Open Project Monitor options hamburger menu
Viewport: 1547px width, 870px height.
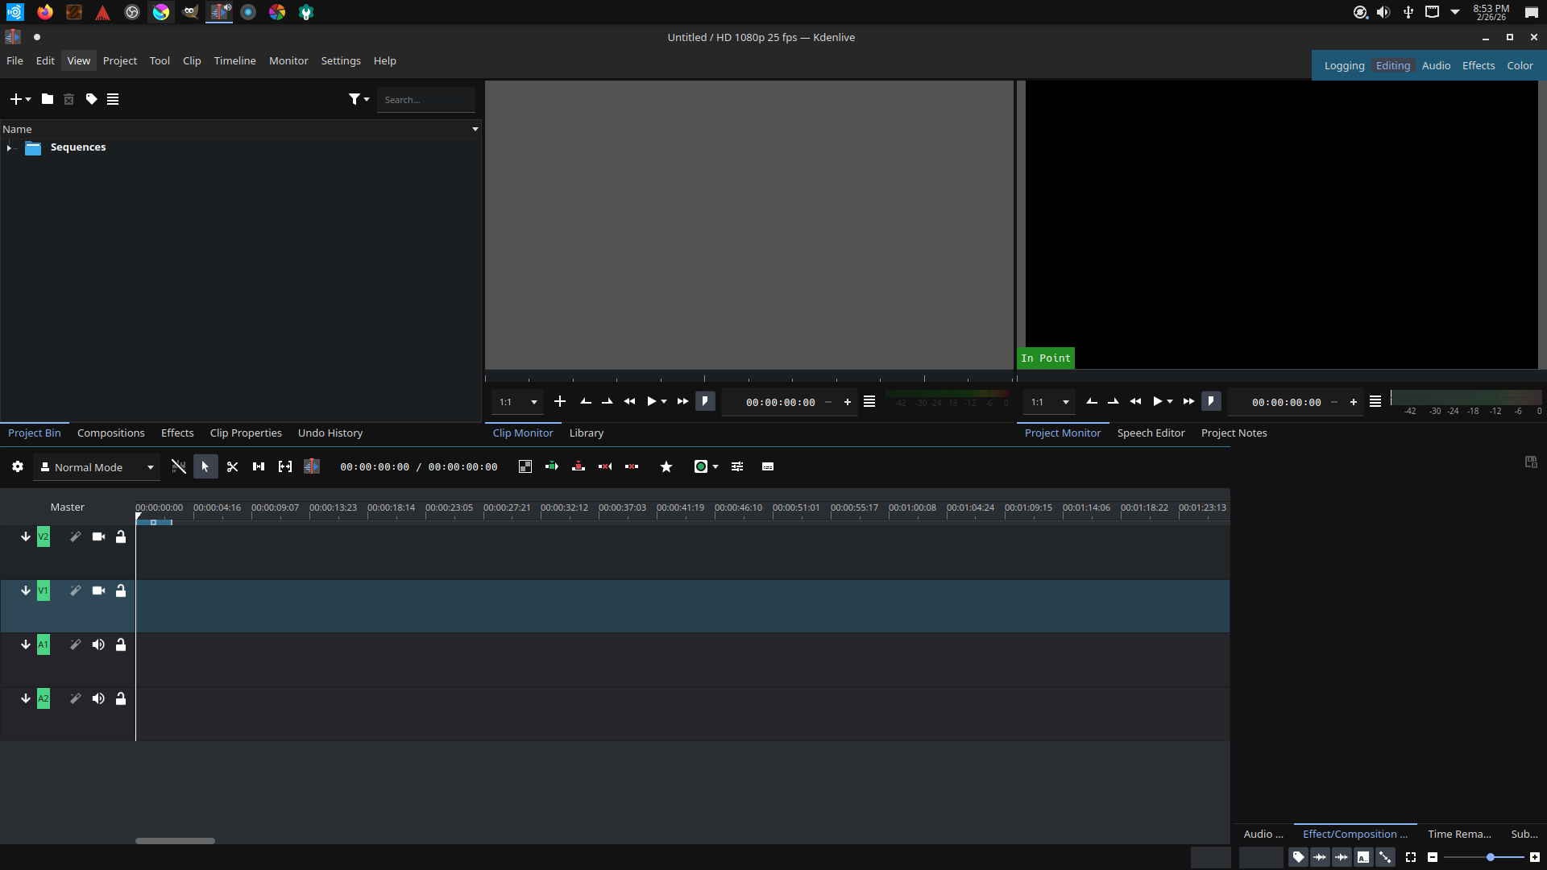tap(1375, 402)
